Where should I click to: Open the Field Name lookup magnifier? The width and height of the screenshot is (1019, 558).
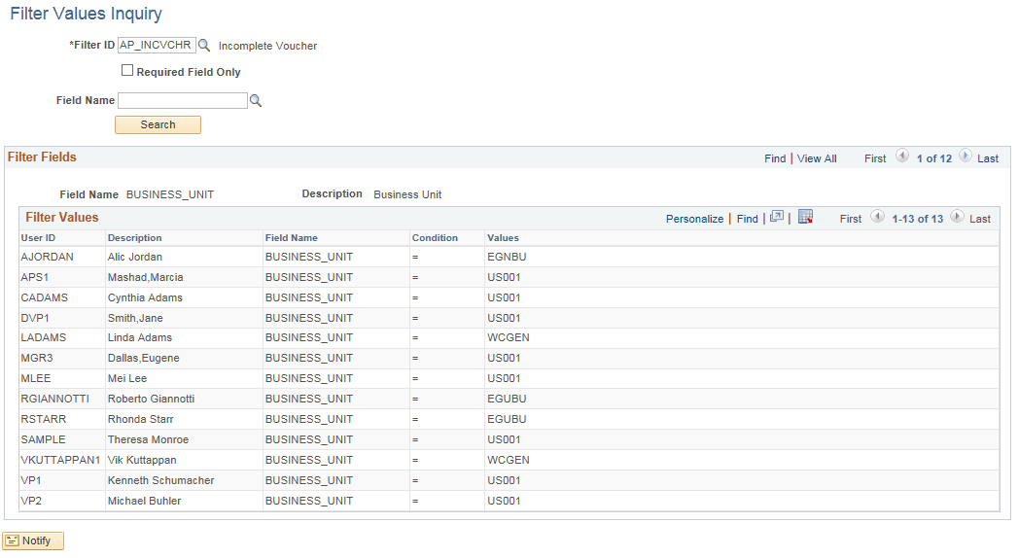click(256, 100)
